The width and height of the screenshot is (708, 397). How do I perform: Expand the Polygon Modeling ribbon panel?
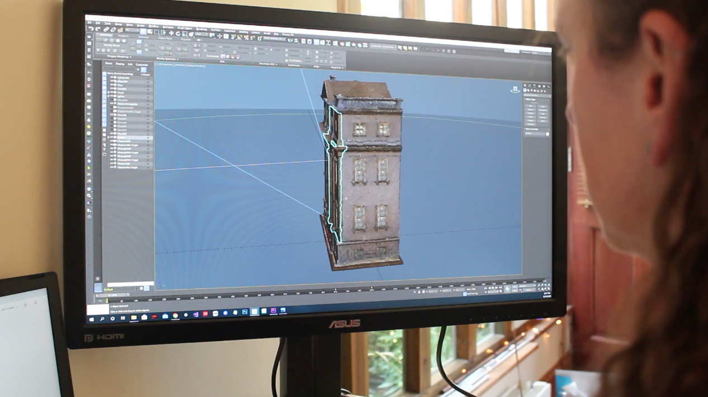pyautogui.click(x=119, y=56)
